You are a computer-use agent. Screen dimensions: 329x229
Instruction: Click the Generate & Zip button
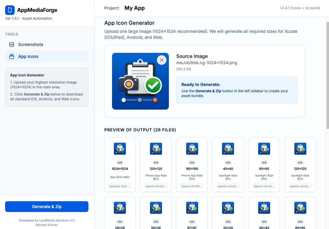(x=47, y=206)
